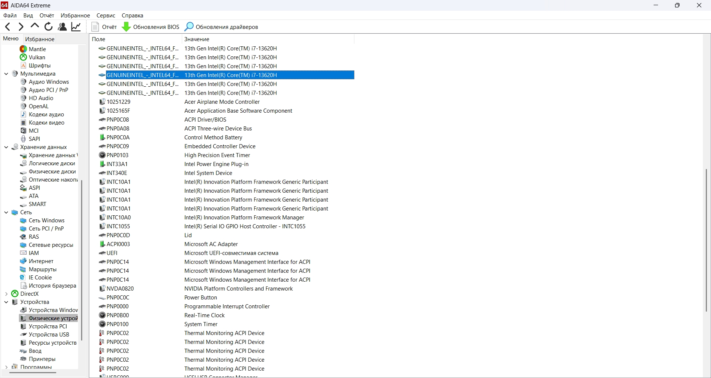
Task: Open the Вид menu
Action: [x=28, y=16]
